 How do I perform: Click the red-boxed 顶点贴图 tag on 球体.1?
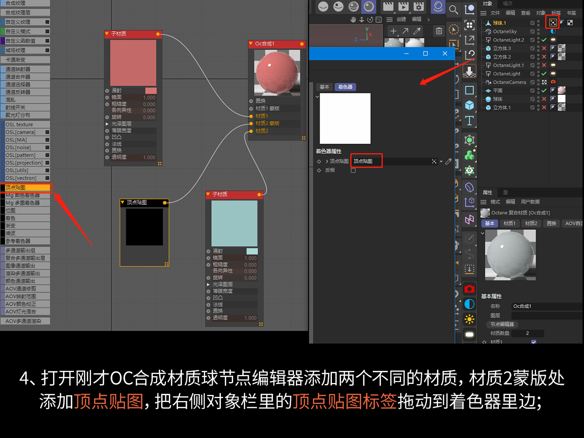[x=553, y=23]
